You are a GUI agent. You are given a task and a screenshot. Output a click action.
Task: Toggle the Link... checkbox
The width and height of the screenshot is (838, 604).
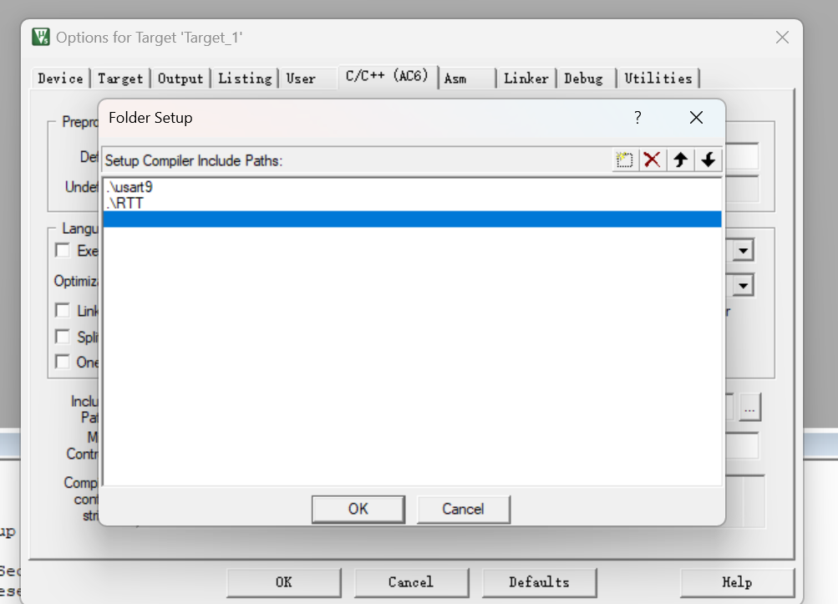(63, 311)
